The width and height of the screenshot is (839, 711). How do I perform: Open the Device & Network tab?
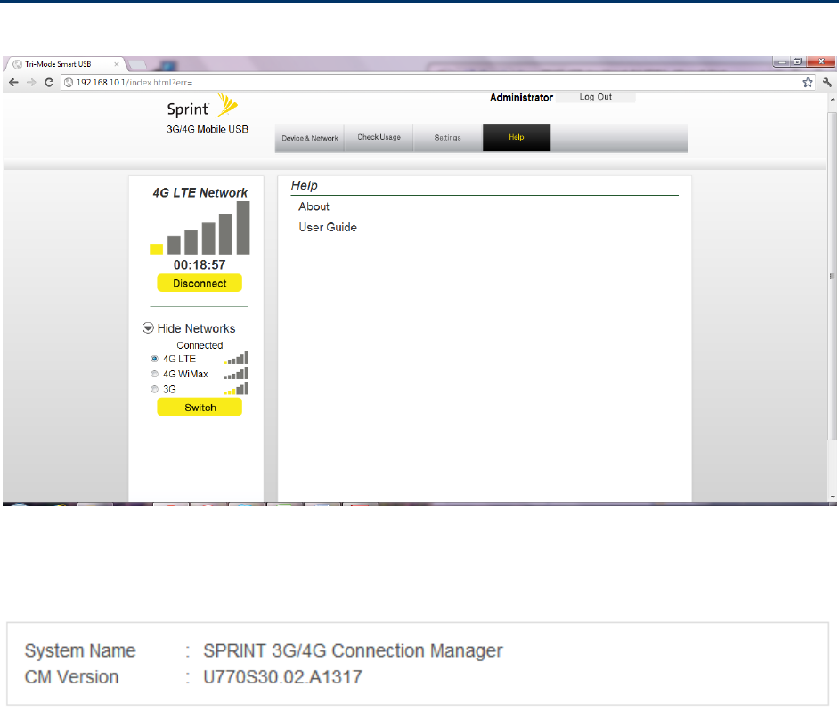[x=310, y=138]
